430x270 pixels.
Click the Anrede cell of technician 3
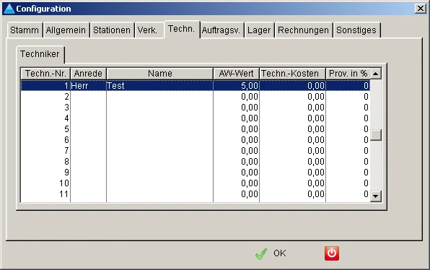pyautogui.click(x=88, y=108)
